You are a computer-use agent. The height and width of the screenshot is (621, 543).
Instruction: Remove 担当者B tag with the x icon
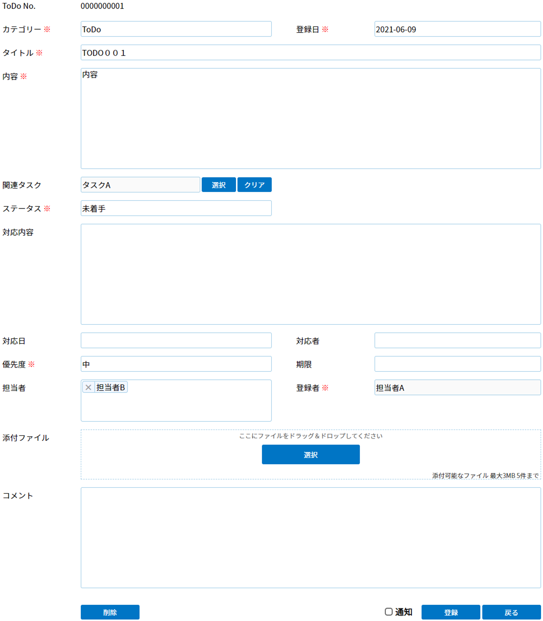click(x=89, y=387)
